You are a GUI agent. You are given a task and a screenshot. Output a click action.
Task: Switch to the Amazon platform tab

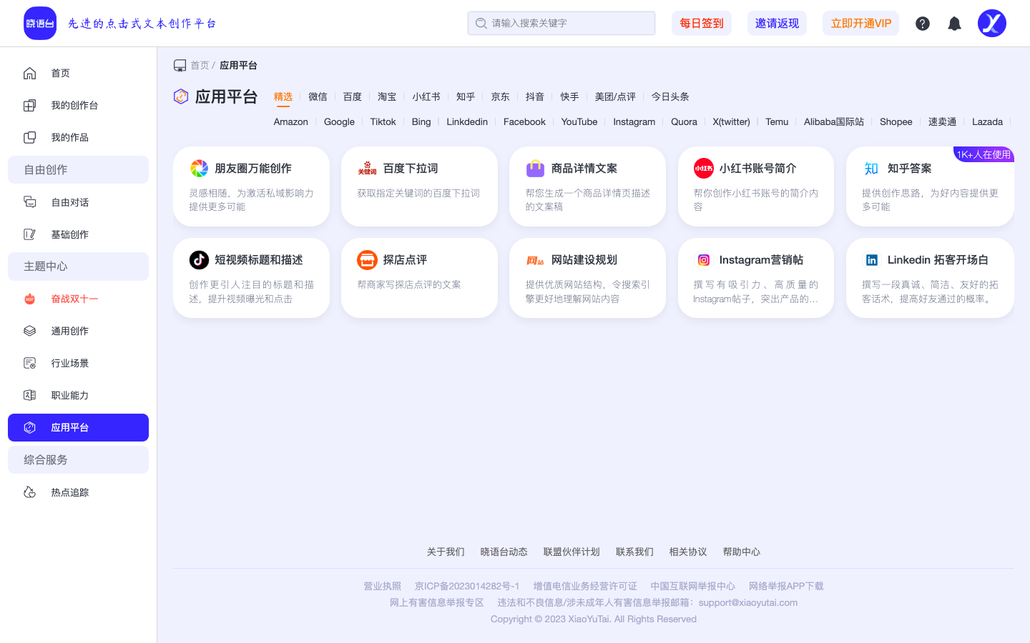290,121
